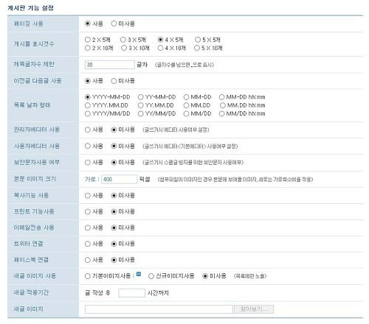369x324 pixels.
Task: Pick the YY.MM.DD date format
Action: (140, 105)
